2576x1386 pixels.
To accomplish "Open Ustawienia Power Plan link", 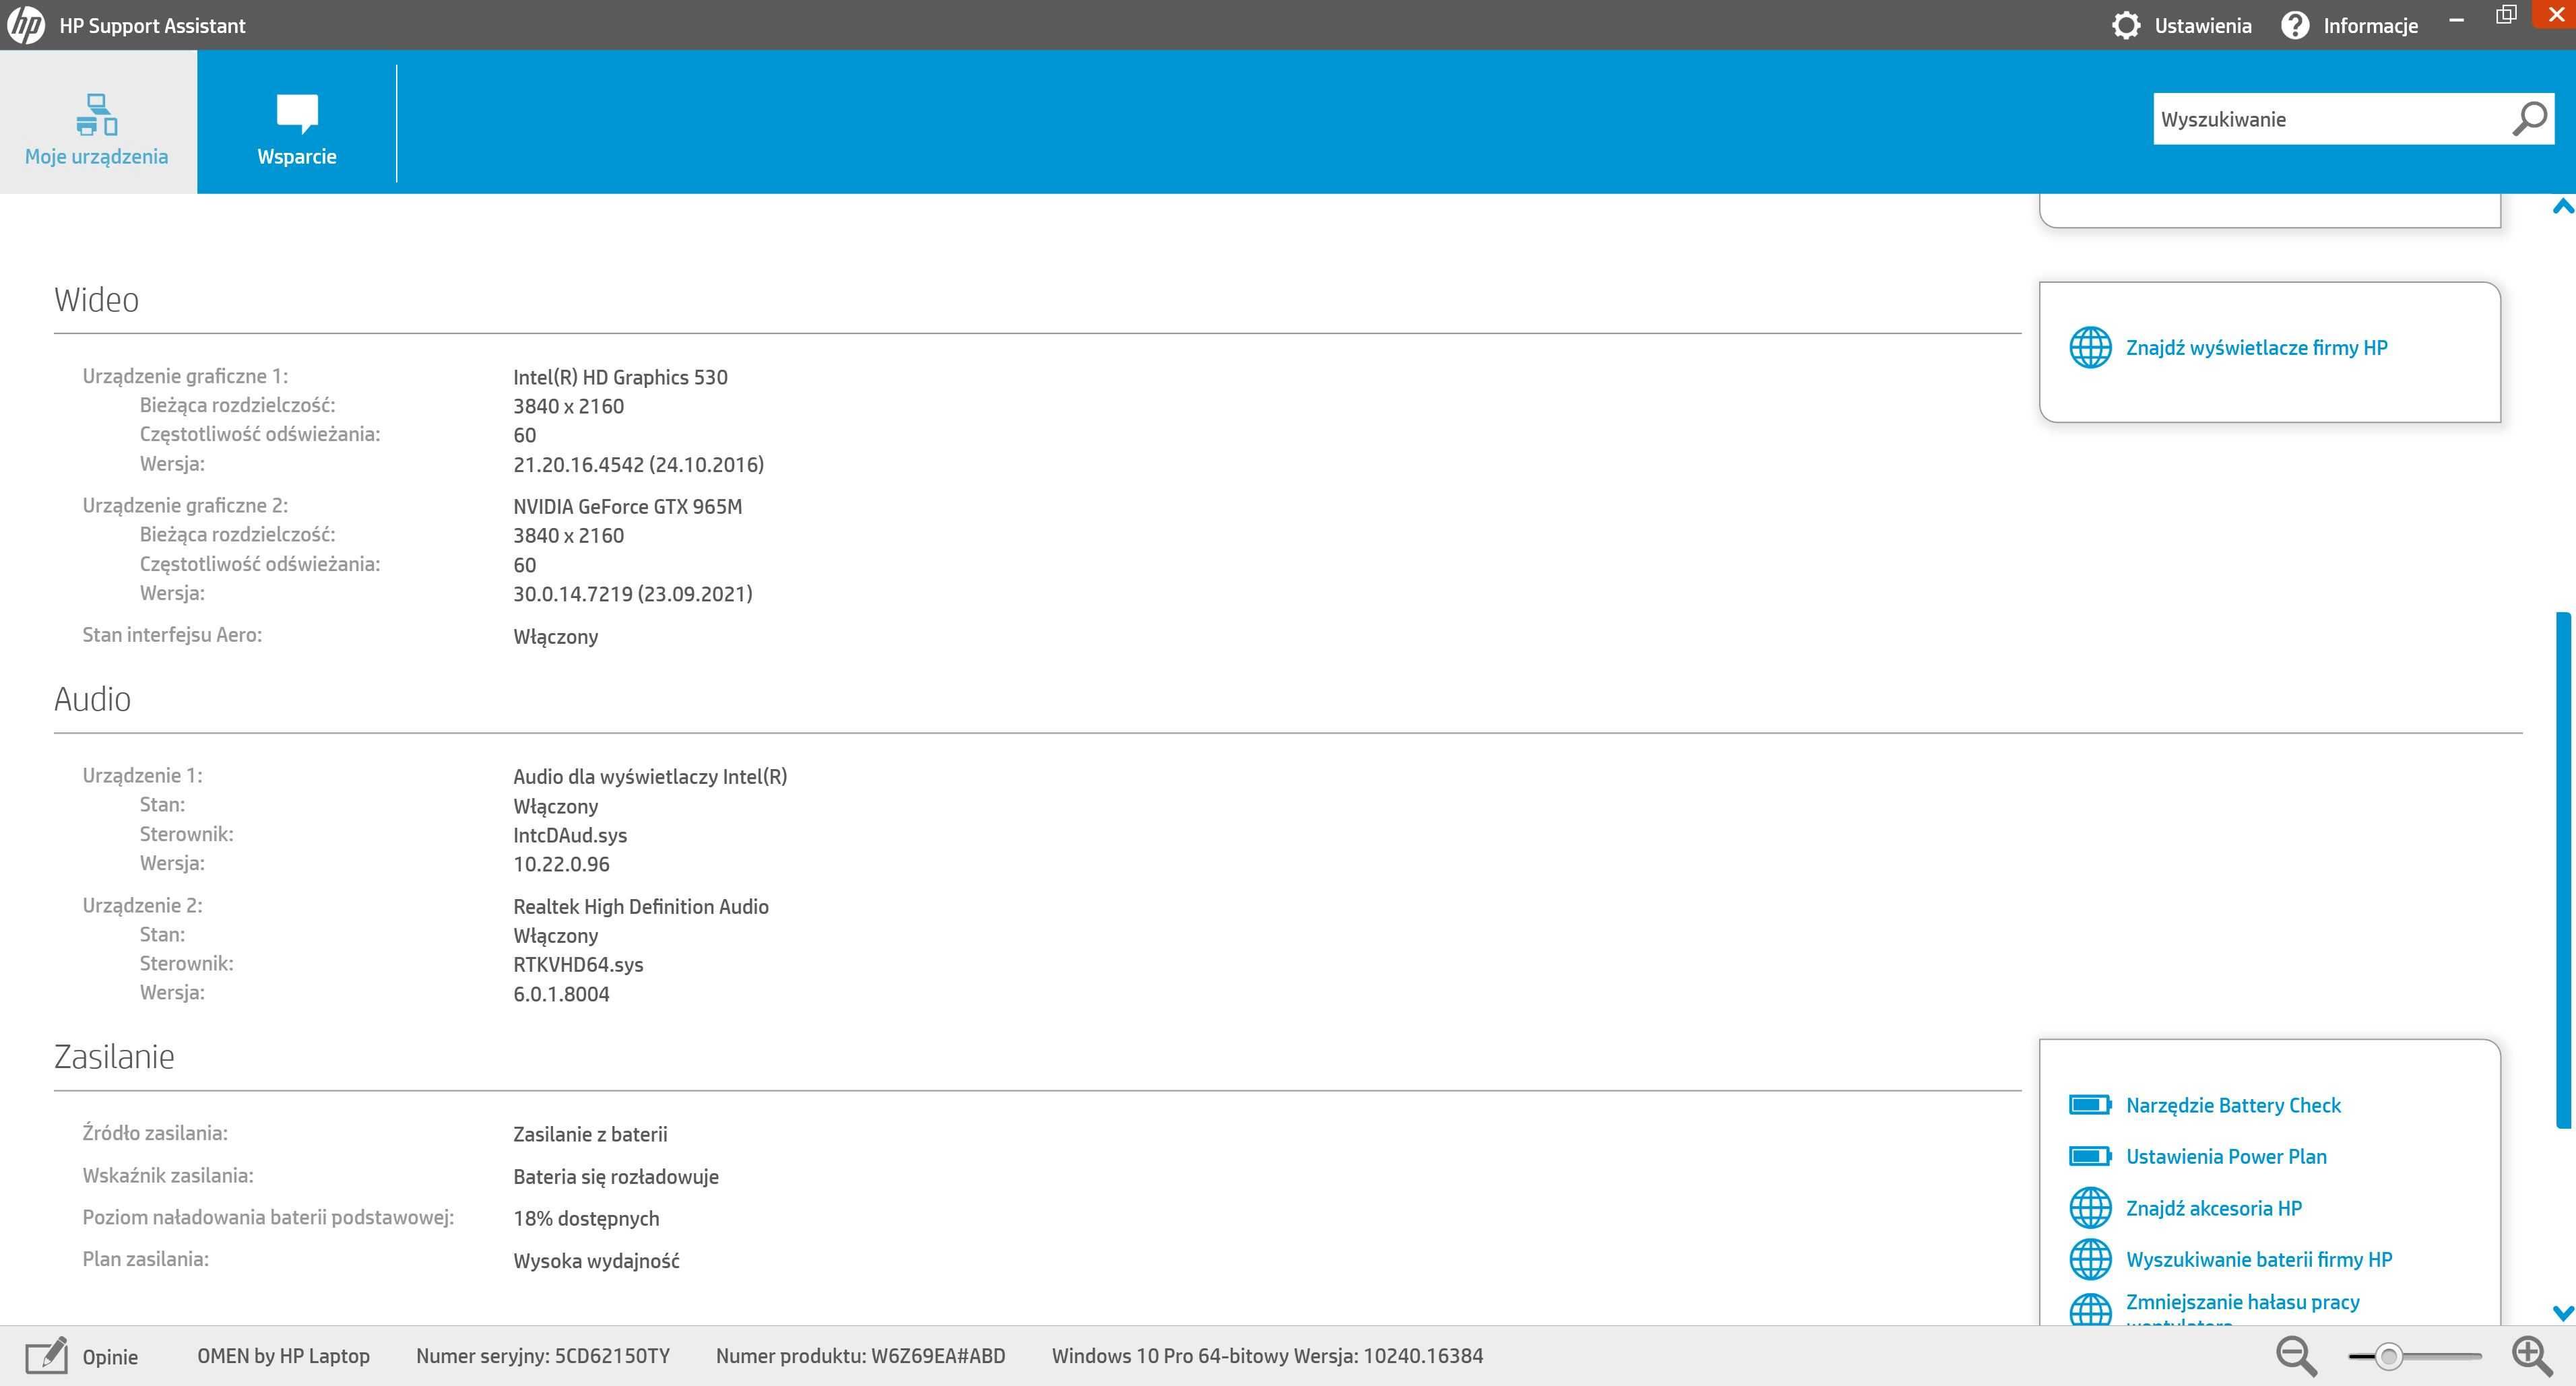I will click(2226, 1156).
